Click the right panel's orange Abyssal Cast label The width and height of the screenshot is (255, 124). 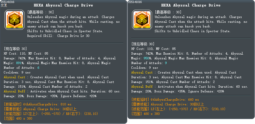(x=142, y=72)
